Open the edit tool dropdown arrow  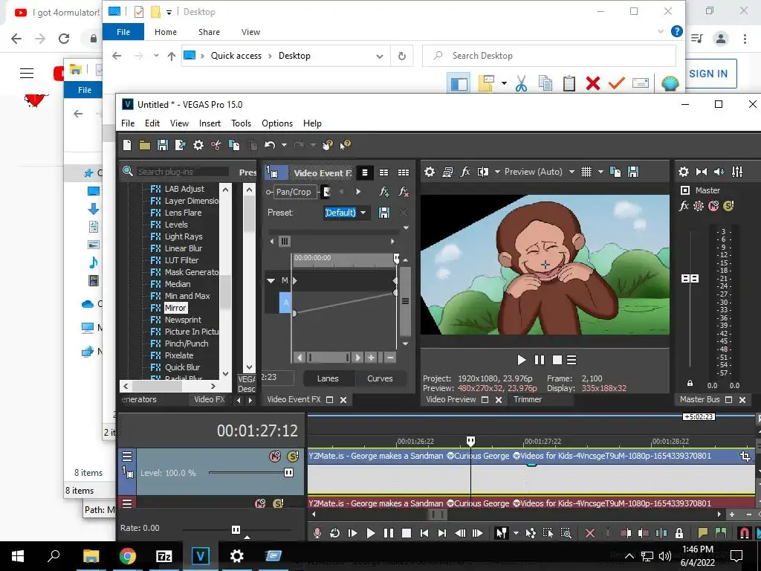click(516, 533)
